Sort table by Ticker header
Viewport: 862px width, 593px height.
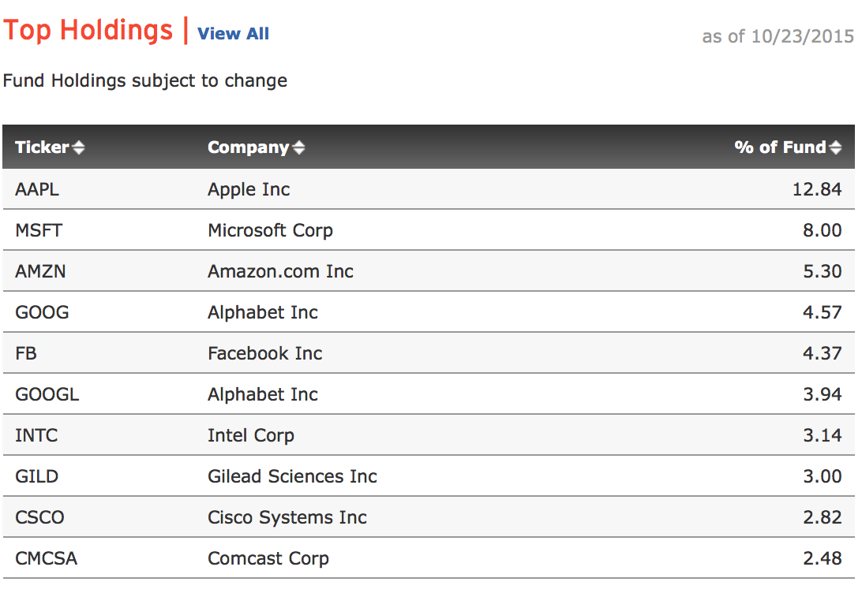pyautogui.click(x=42, y=147)
